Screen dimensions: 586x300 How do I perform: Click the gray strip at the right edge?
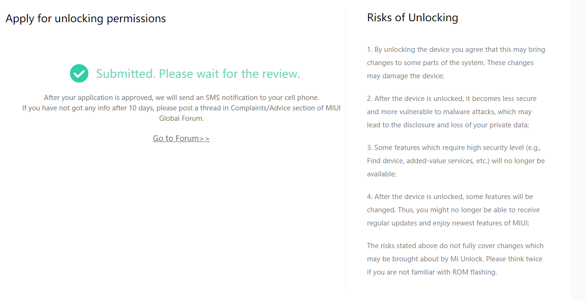[578, 150]
